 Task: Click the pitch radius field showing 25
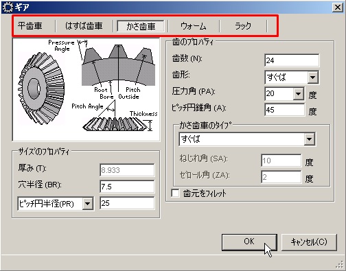point(127,203)
